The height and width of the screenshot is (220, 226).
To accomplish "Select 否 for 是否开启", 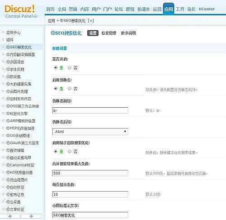I will point(70,68).
